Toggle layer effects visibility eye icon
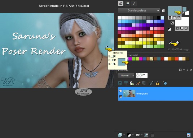The width and height of the screenshot is (193, 138). pyautogui.click(x=132, y=83)
